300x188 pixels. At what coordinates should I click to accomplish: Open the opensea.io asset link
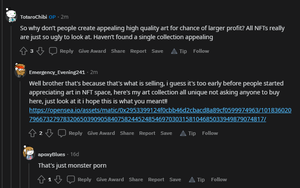point(160,115)
